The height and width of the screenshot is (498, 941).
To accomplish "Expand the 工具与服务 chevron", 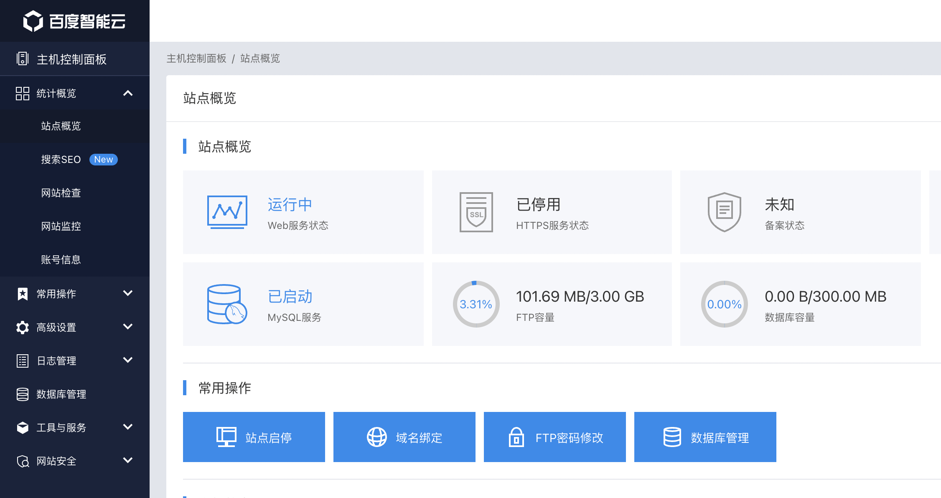I will click(128, 427).
